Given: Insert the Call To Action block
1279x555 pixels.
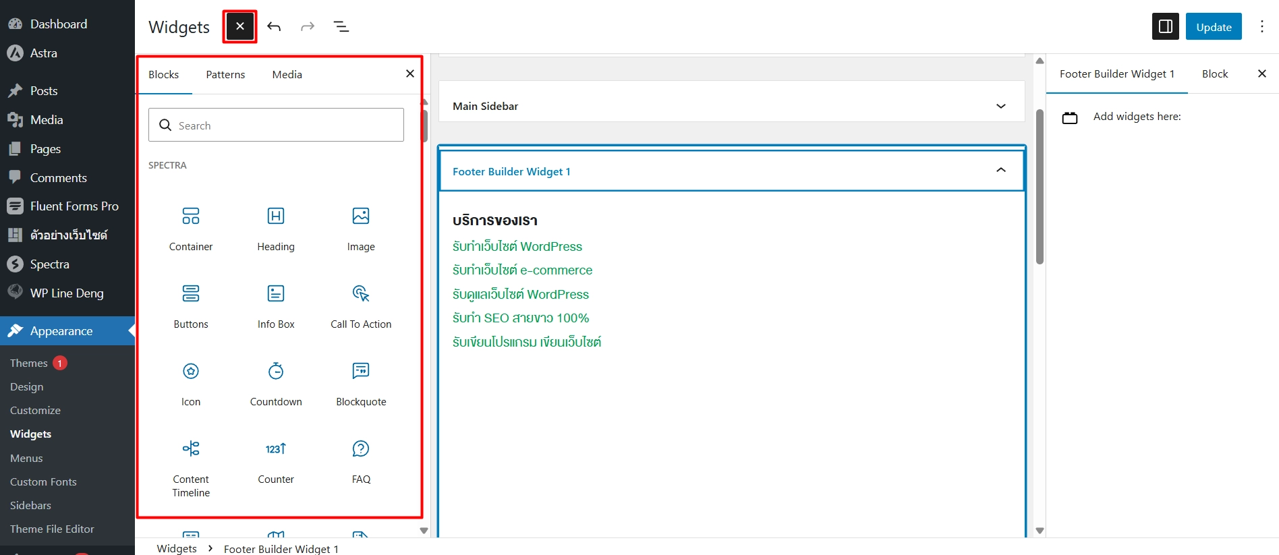Looking at the screenshot, I should point(361,307).
